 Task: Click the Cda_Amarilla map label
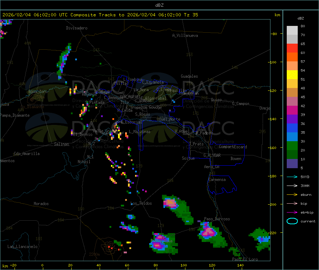pyautogui.click(x=27, y=154)
